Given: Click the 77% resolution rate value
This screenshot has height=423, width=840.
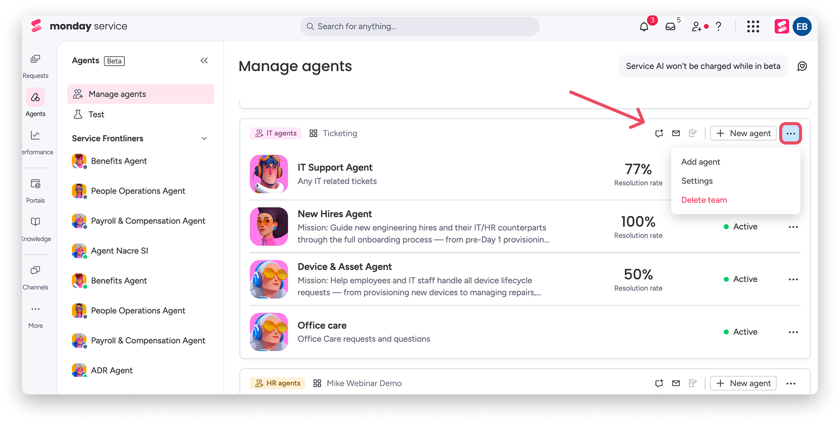Looking at the screenshot, I should tap(638, 169).
